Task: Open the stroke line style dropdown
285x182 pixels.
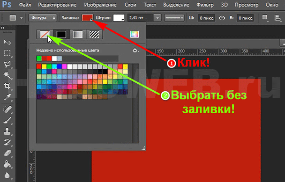Action: click(x=174, y=18)
